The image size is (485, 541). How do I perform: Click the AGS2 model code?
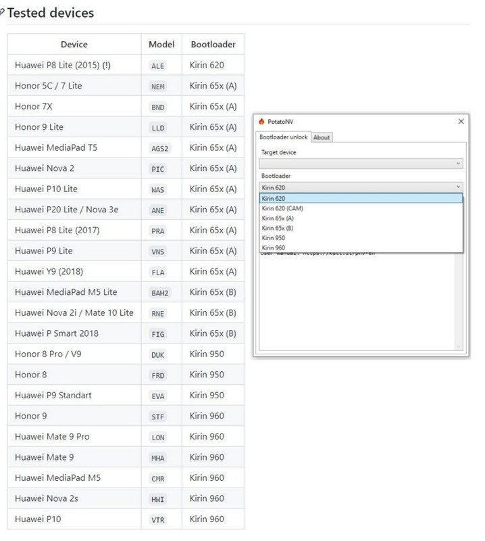point(160,149)
